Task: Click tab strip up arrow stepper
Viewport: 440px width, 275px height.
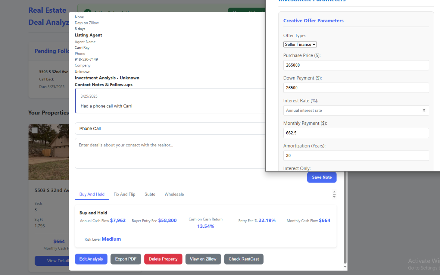Action: [334, 192]
